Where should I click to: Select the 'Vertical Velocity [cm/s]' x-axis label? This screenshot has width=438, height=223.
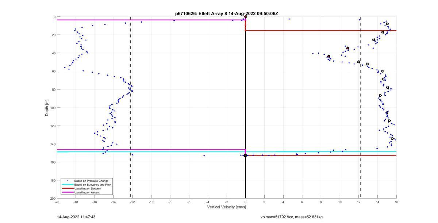(x=227, y=207)
